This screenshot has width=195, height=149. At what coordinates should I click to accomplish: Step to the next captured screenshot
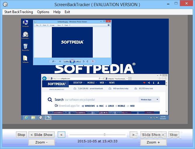tap(133, 135)
